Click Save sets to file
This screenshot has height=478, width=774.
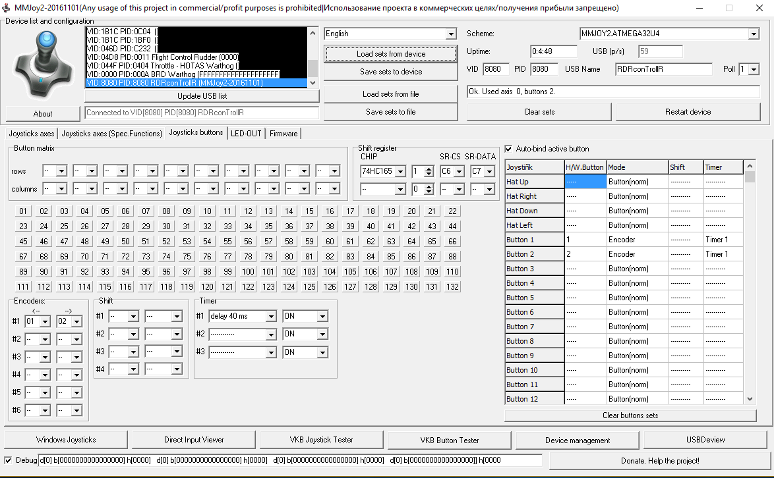point(391,112)
